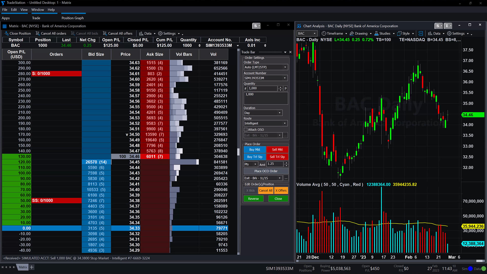Select the Matrix desktop tab
This screenshot has width=487, height=274.
pyautogui.click(x=23, y=267)
